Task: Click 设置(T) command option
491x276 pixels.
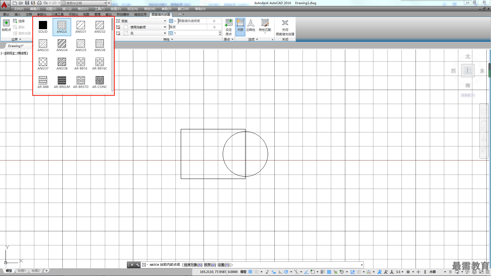Action: [224, 265]
